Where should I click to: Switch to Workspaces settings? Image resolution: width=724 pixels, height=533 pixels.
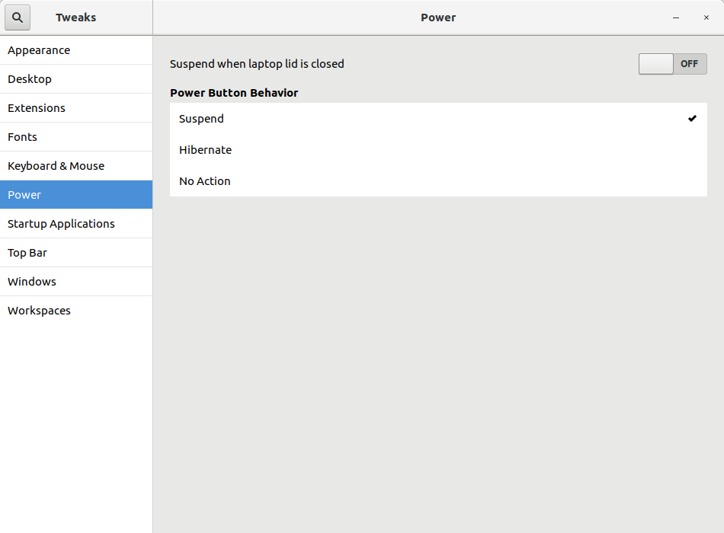point(38,310)
